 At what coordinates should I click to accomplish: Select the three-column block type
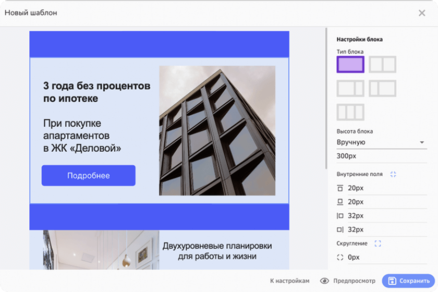pos(350,112)
